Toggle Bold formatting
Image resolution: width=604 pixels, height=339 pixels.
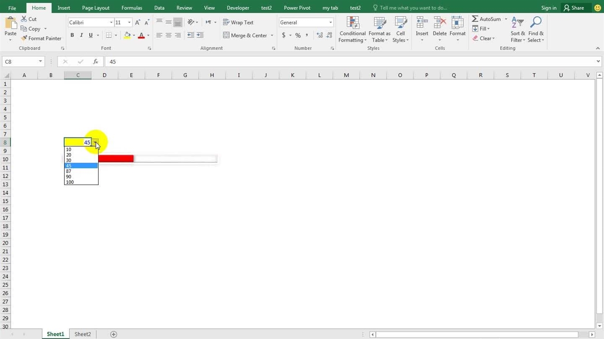(72, 35)
